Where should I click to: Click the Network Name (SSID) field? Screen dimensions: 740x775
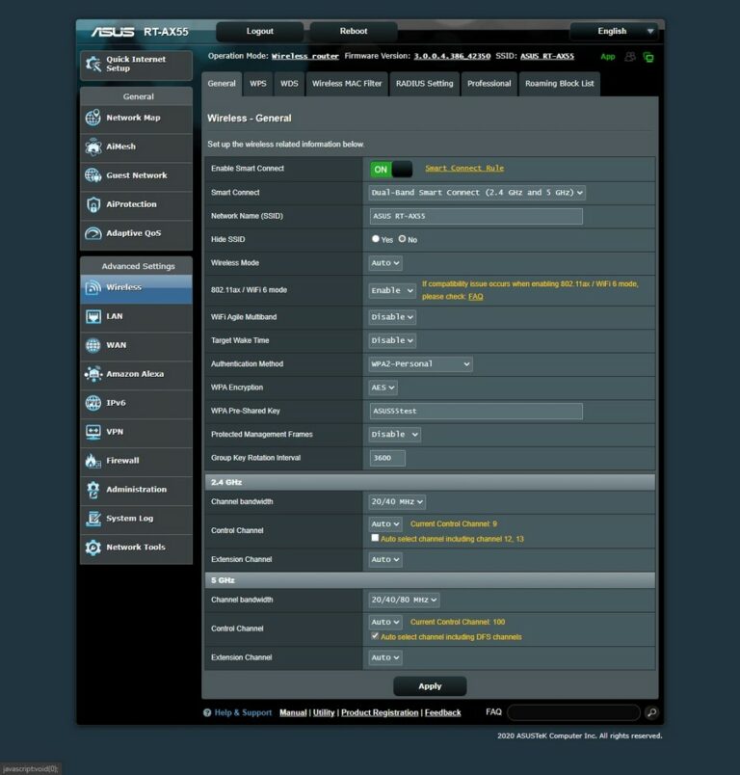[x=476, y=216]
